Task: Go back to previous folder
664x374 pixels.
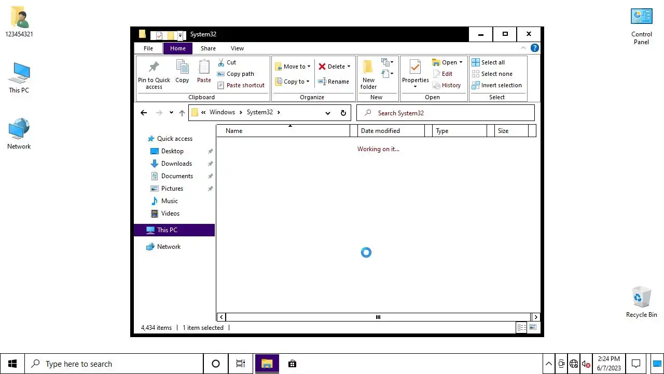Action: pos(144,113)
